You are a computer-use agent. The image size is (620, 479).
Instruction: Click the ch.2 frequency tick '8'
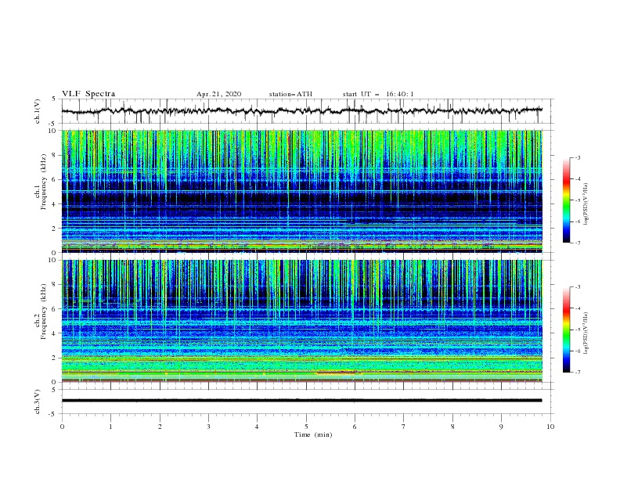(54, 285)
